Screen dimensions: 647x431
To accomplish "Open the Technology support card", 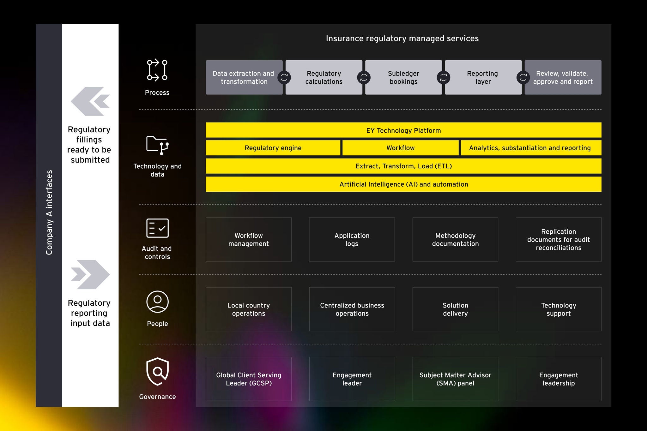I will click(x=559, y=309).
